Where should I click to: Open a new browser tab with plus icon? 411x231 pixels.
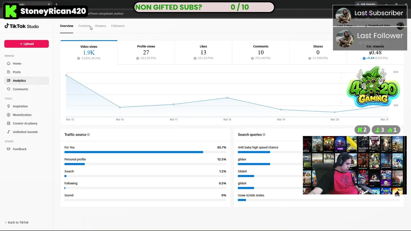[x=57, y=4]
